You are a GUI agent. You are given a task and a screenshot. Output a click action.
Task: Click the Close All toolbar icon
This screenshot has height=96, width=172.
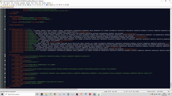click(x=12, y=5)
